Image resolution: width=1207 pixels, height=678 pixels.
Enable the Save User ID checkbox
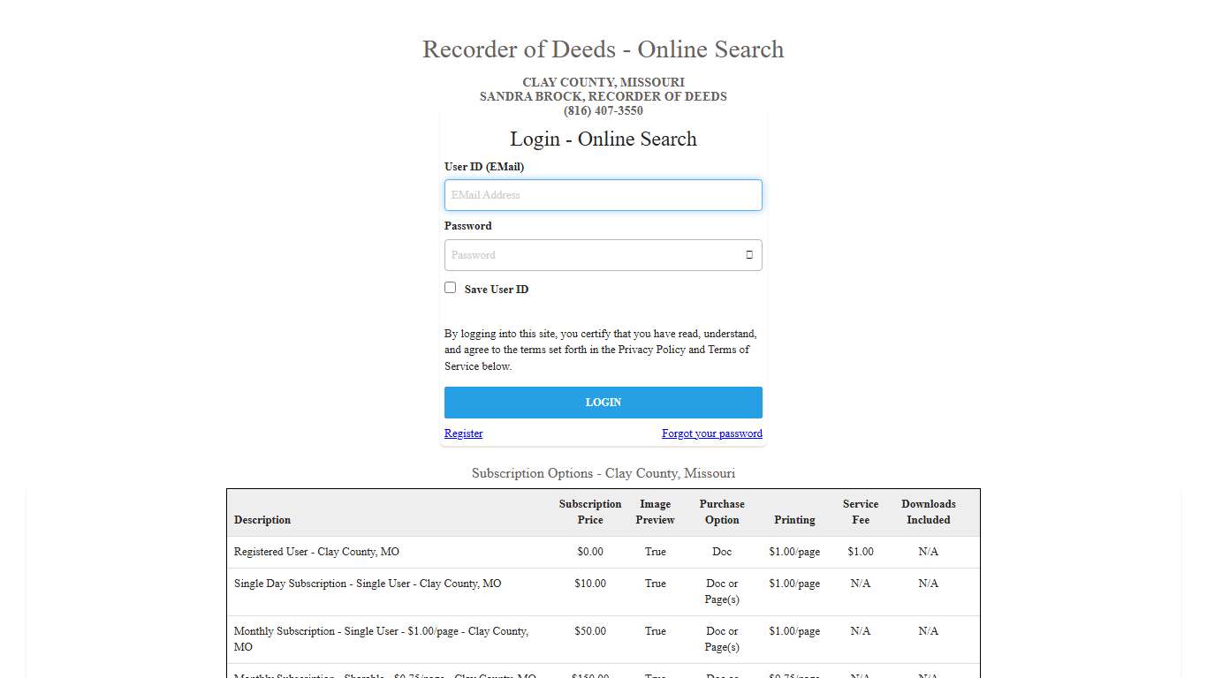coord(450,287)
